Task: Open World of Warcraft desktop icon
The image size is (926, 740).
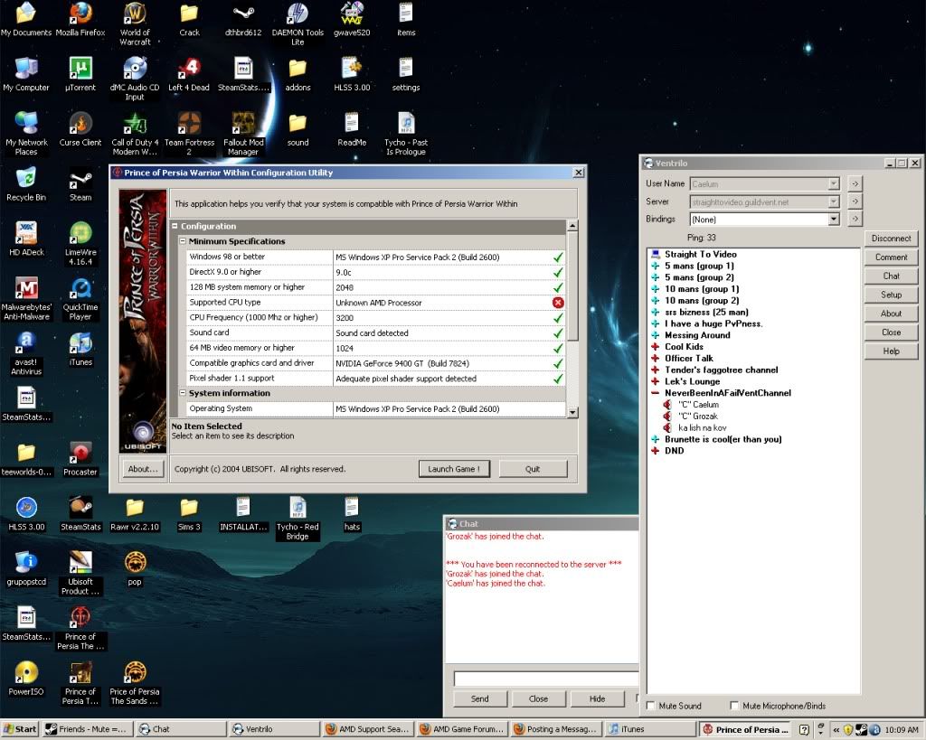Action: (135, 15)
